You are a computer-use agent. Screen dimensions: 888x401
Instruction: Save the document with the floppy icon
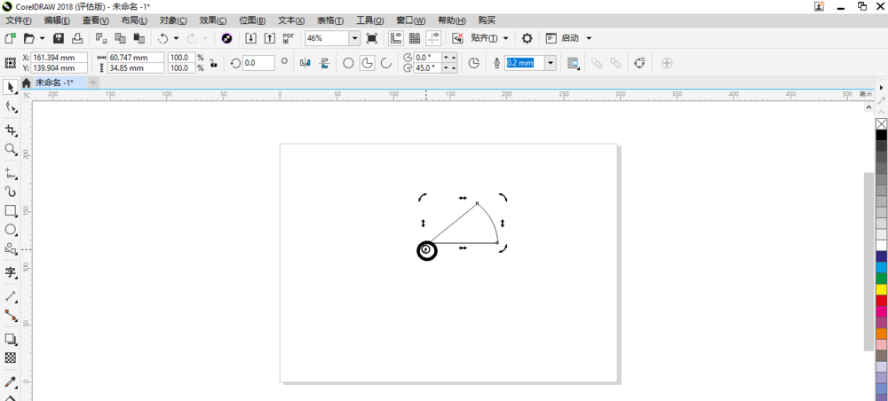(x=59, y=38)
